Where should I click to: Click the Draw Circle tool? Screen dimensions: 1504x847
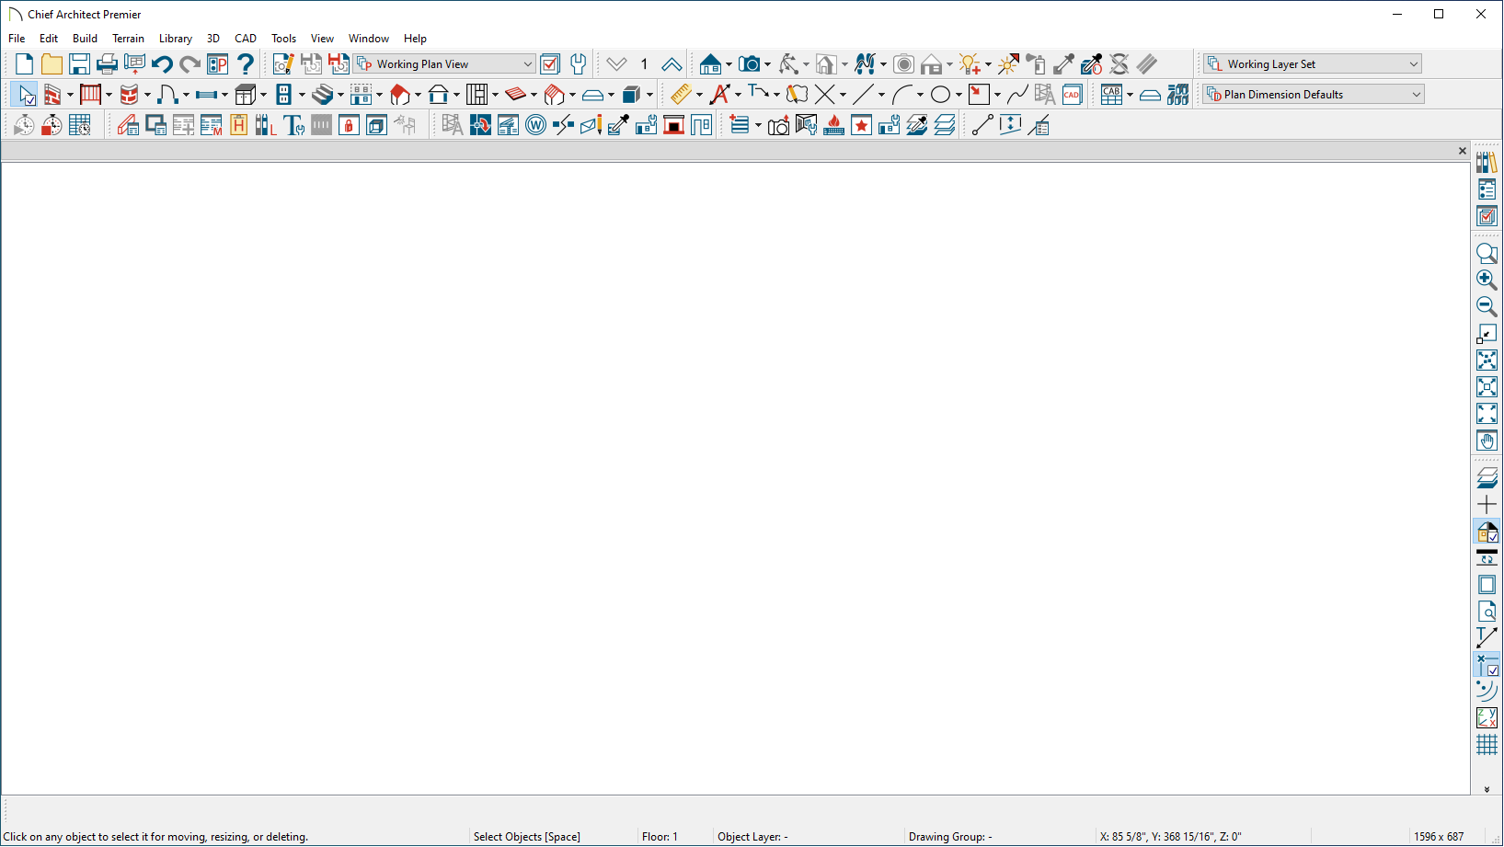pyautogui.click(x=940, y=95)
